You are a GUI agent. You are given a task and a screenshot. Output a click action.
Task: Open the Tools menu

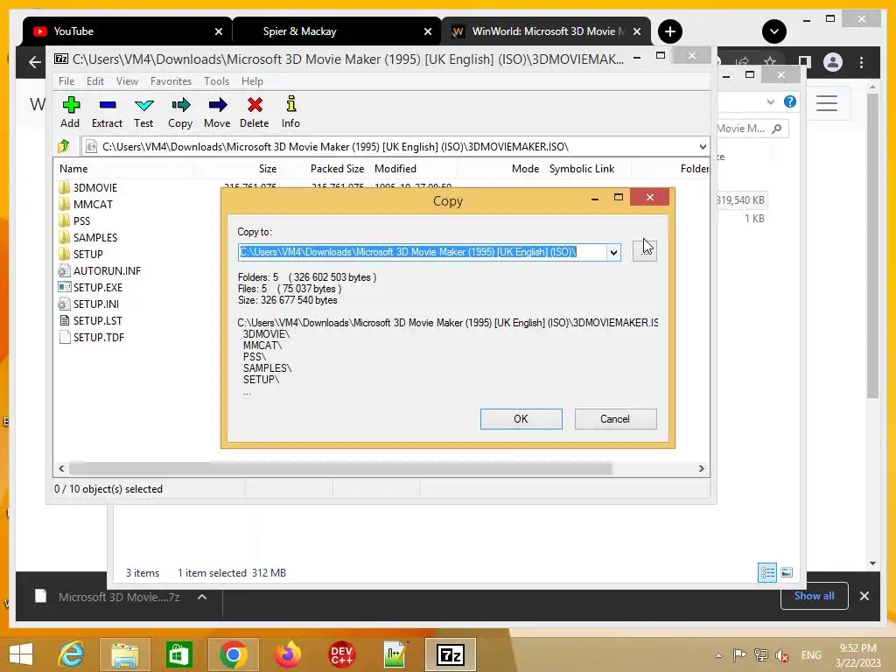[x=217, y=81]
